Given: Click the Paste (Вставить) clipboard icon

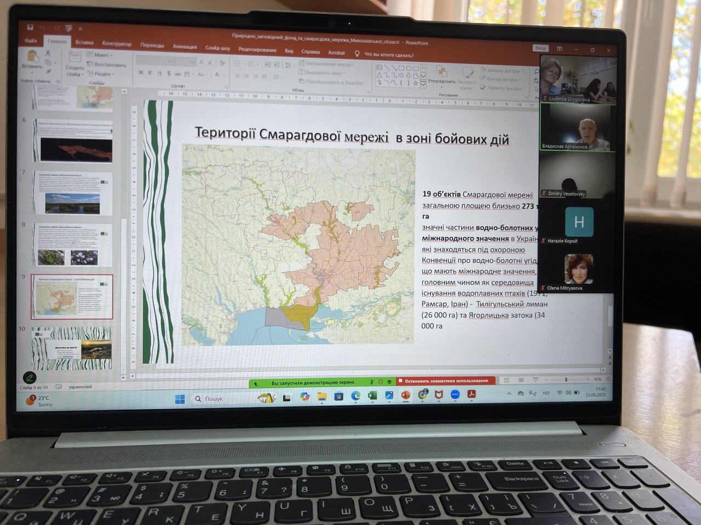Looking at the screenshot, I should tap(32, 56).
